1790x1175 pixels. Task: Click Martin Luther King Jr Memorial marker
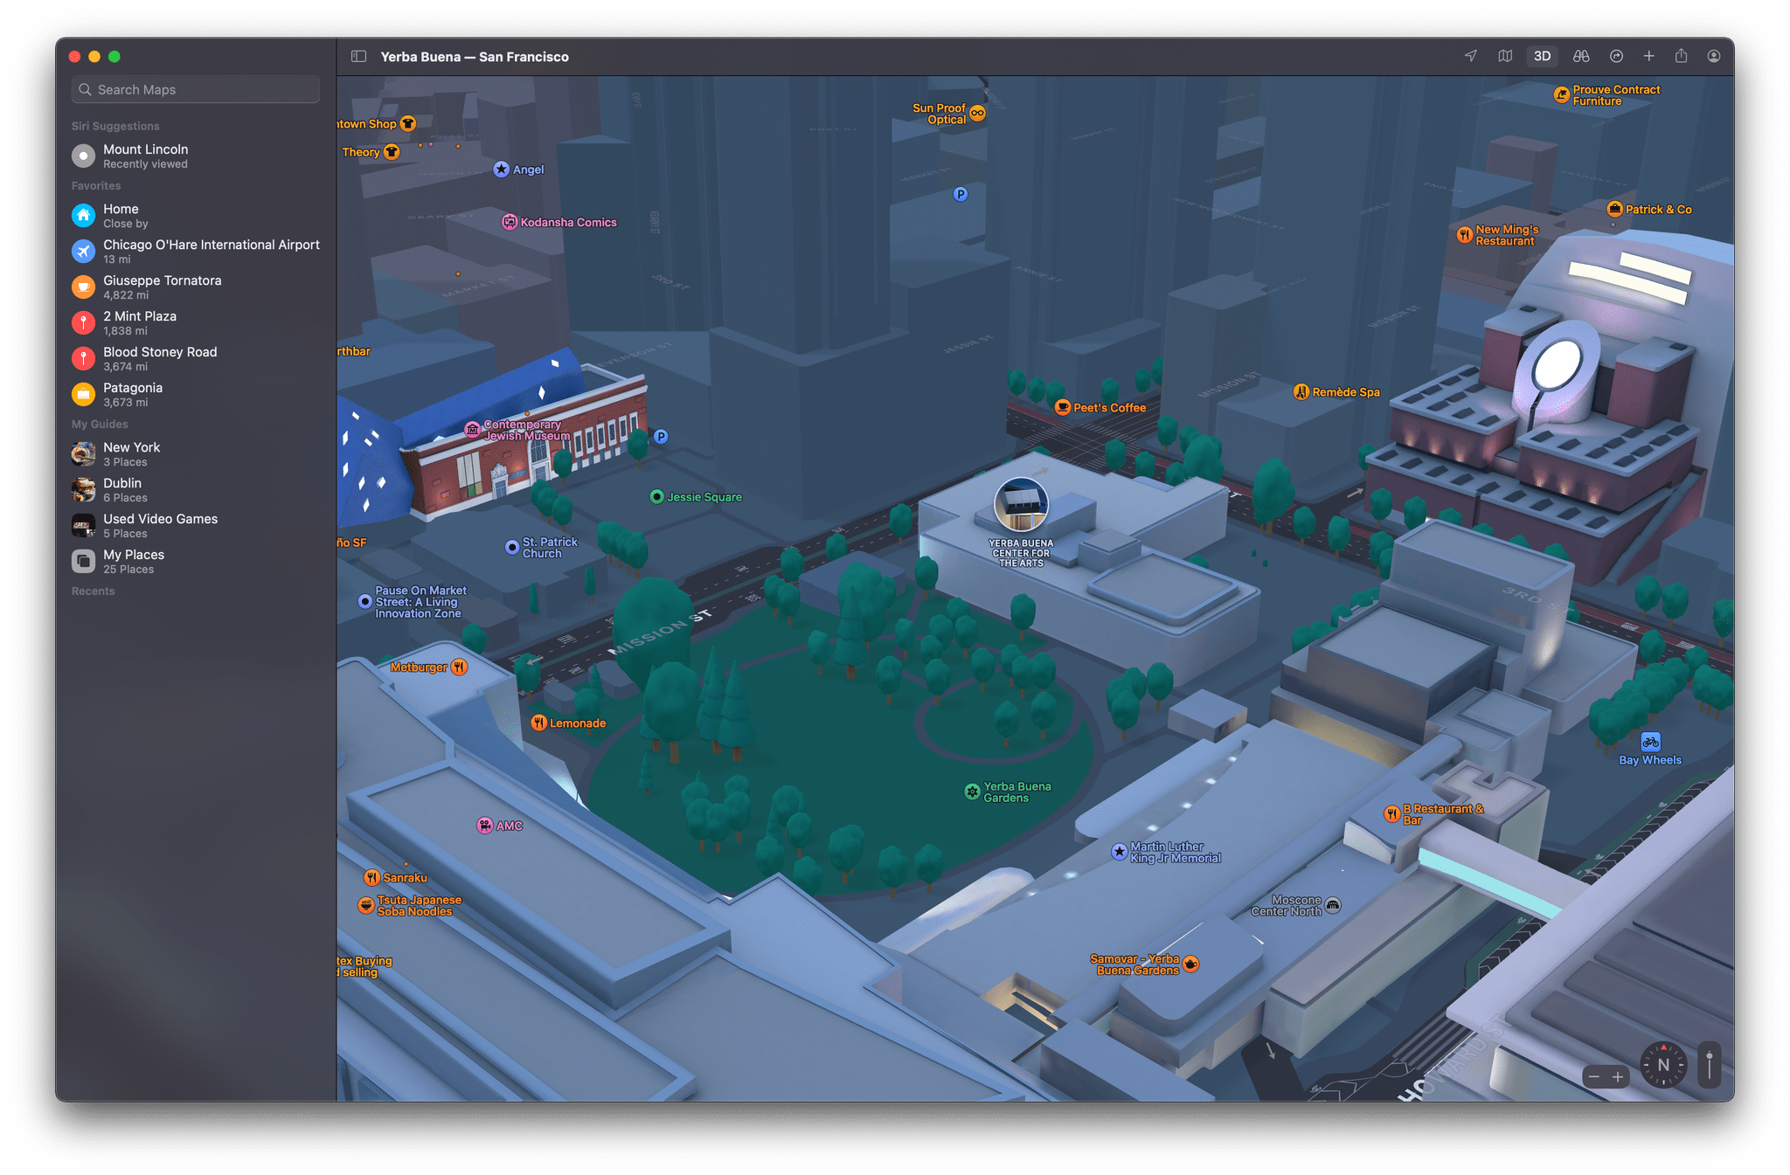pos(1120,852)
